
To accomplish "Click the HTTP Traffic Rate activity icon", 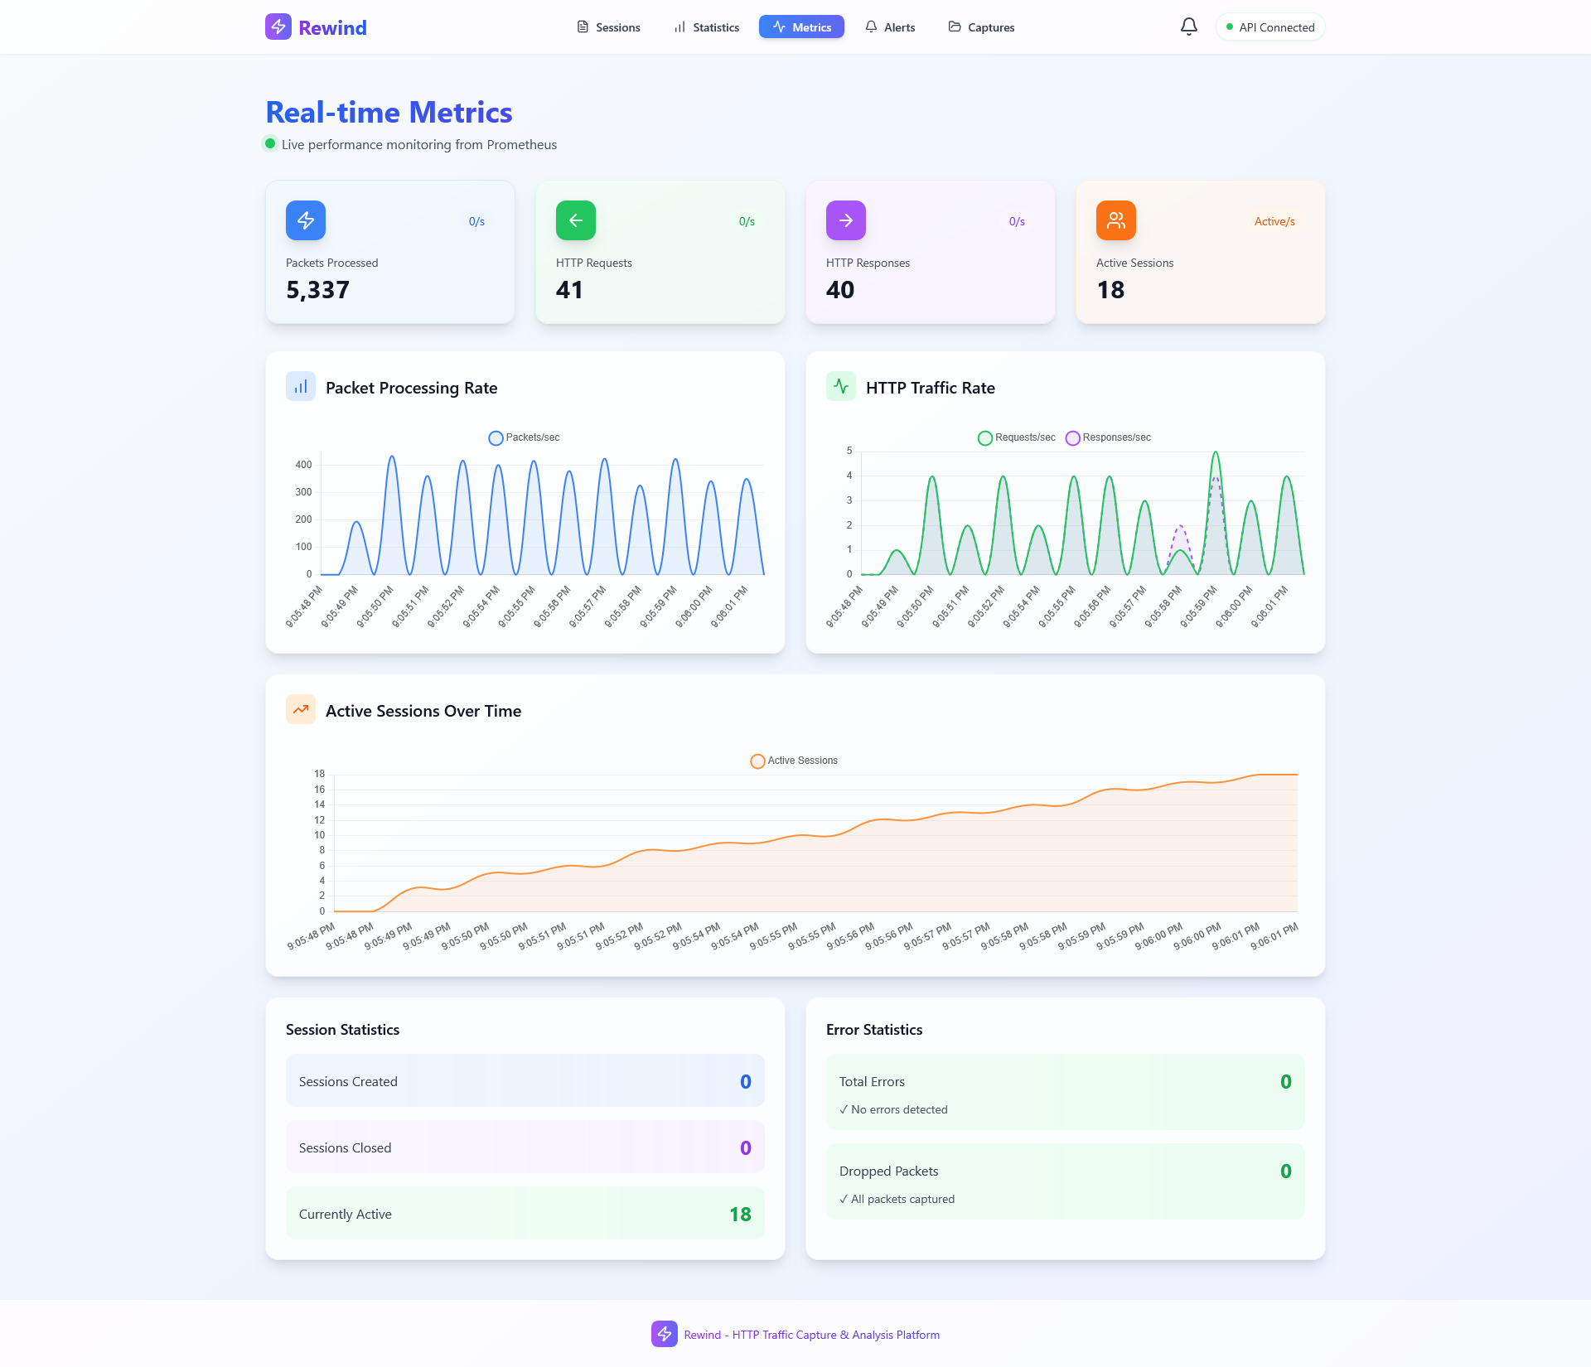I will coord(840,386).
